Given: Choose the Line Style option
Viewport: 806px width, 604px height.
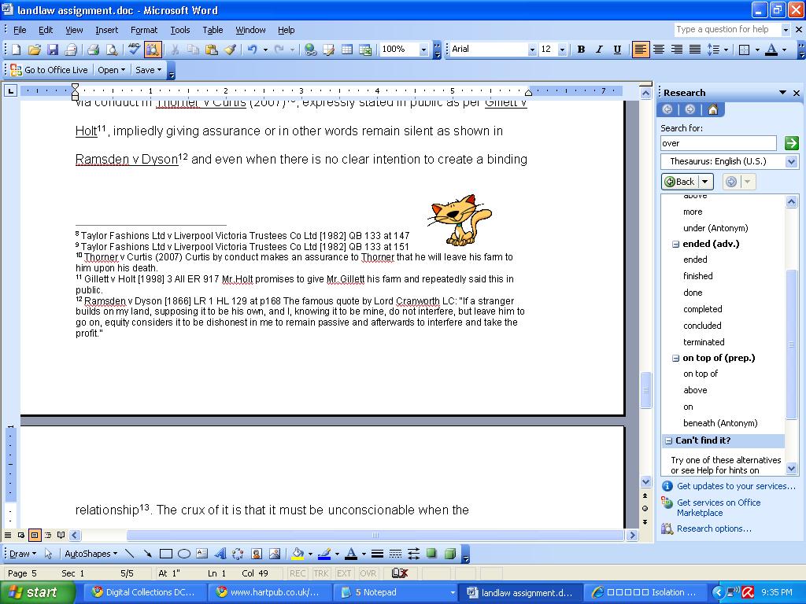Looking at the screenshot, I should point(377,554).
